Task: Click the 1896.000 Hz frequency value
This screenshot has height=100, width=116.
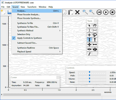Action: point(52,82)
